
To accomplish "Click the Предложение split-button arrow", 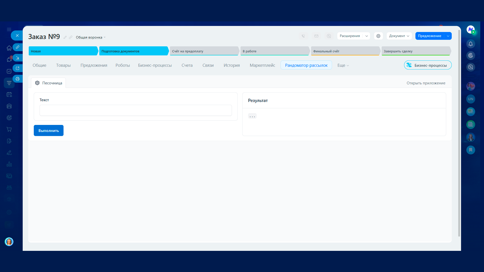I will [x=448, y=36].
